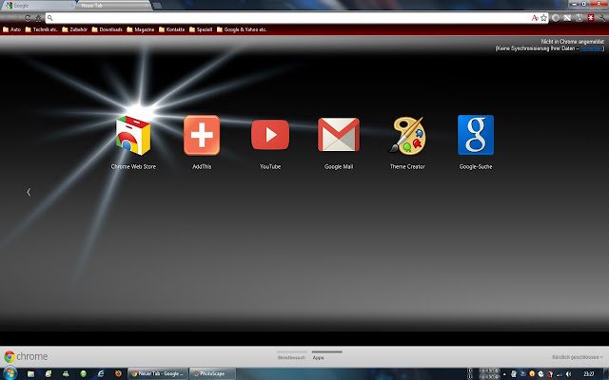Click the sign-in link under Nicht in Chrome angemeldet

(x=591, y=48)
